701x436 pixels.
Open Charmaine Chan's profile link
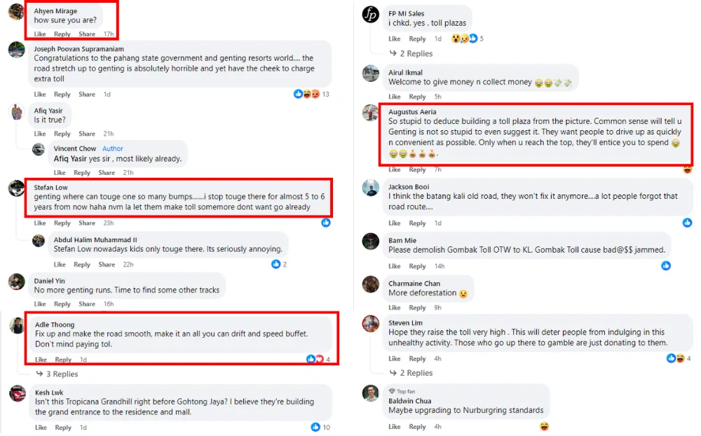(414, 283)
